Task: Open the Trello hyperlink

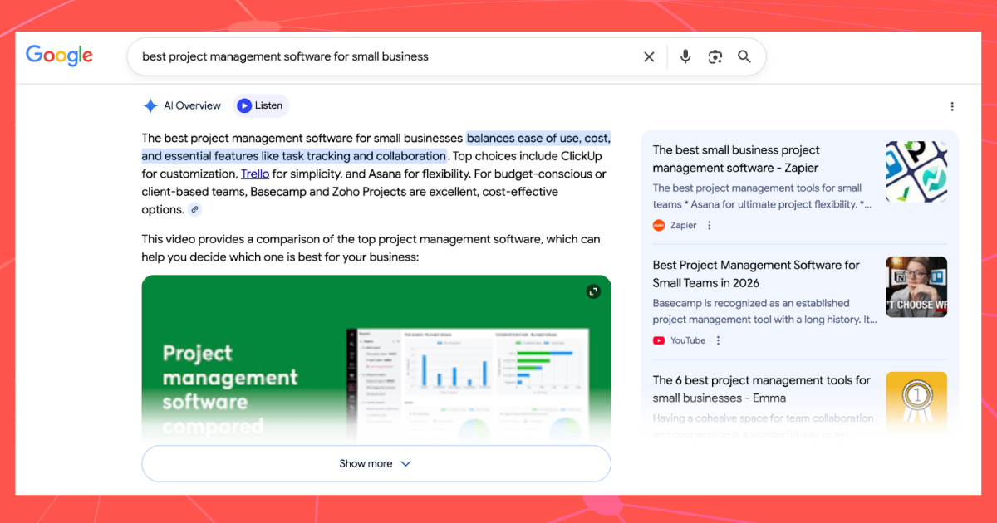Action: [255, 174]
